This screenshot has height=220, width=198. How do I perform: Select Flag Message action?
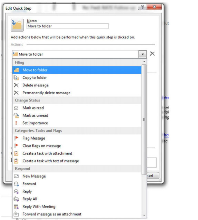point(77,138)
